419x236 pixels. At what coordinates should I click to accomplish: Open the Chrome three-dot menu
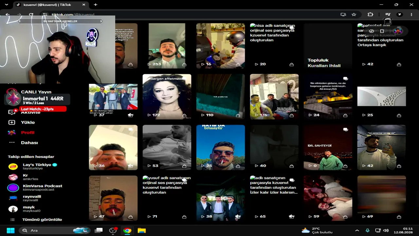click(x=411, y=14)
